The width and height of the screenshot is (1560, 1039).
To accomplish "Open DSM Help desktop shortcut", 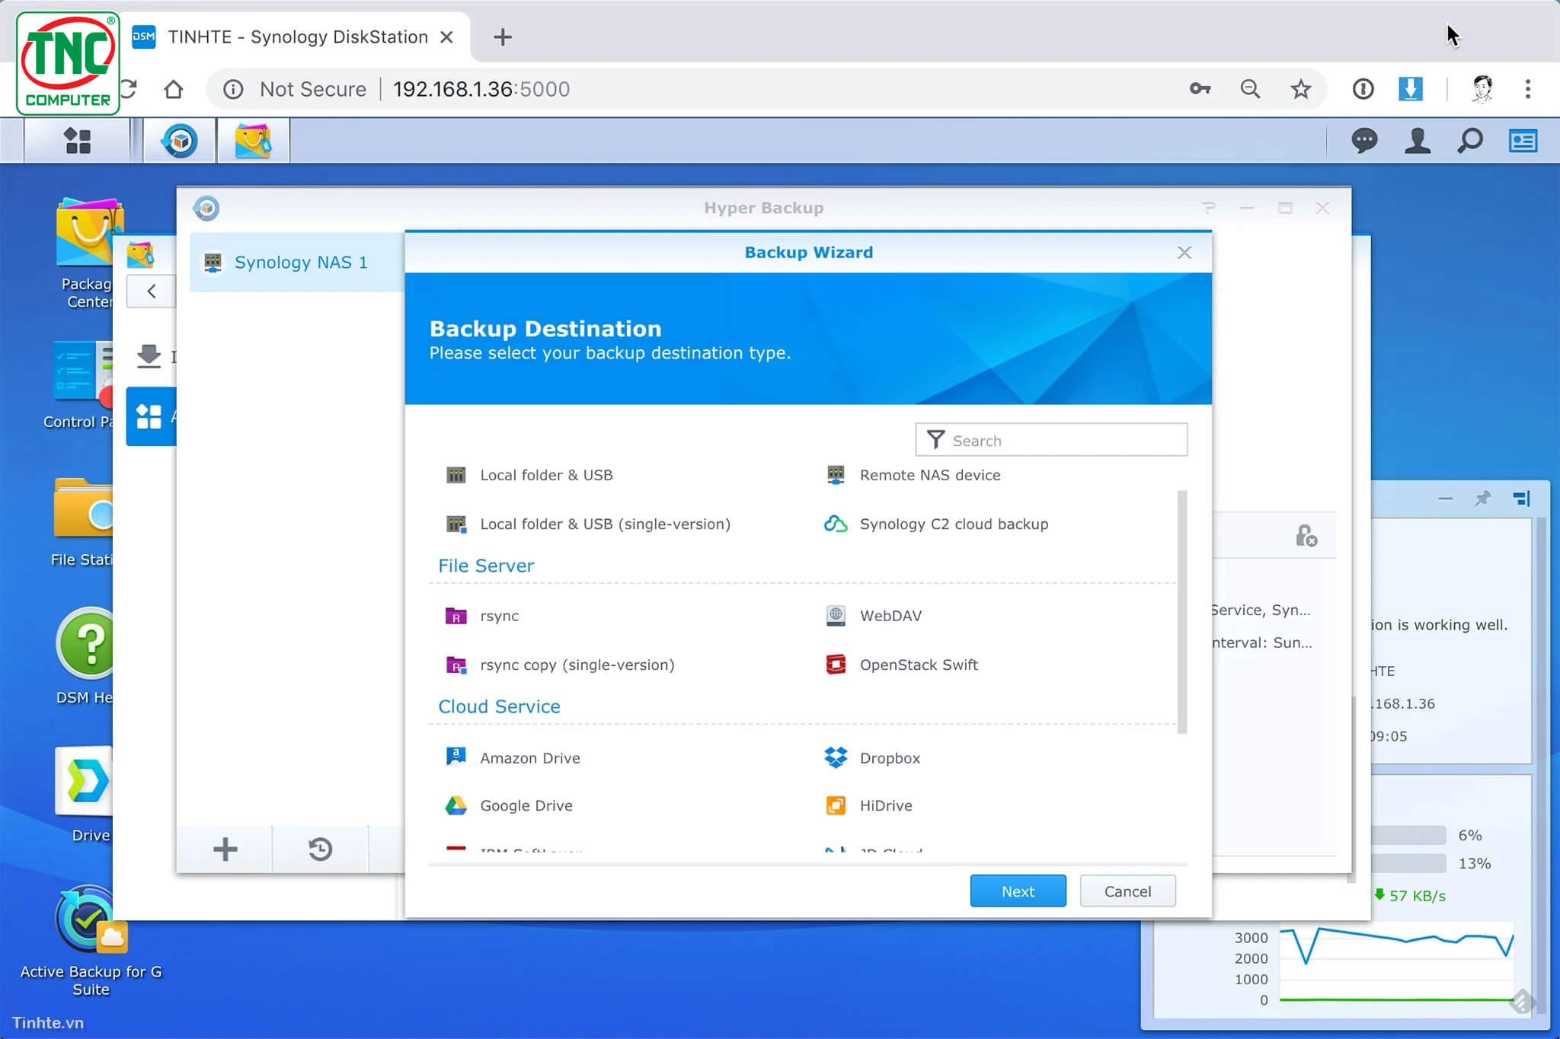I will (85, 656).
